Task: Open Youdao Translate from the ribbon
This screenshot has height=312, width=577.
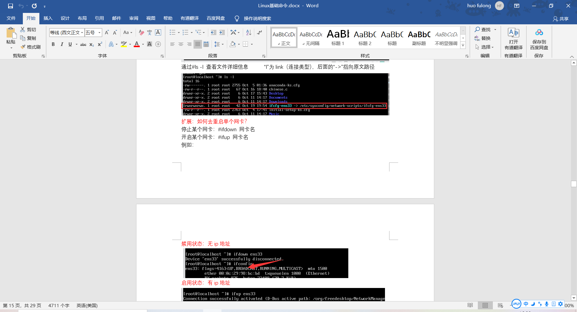Action: point(514,39)
